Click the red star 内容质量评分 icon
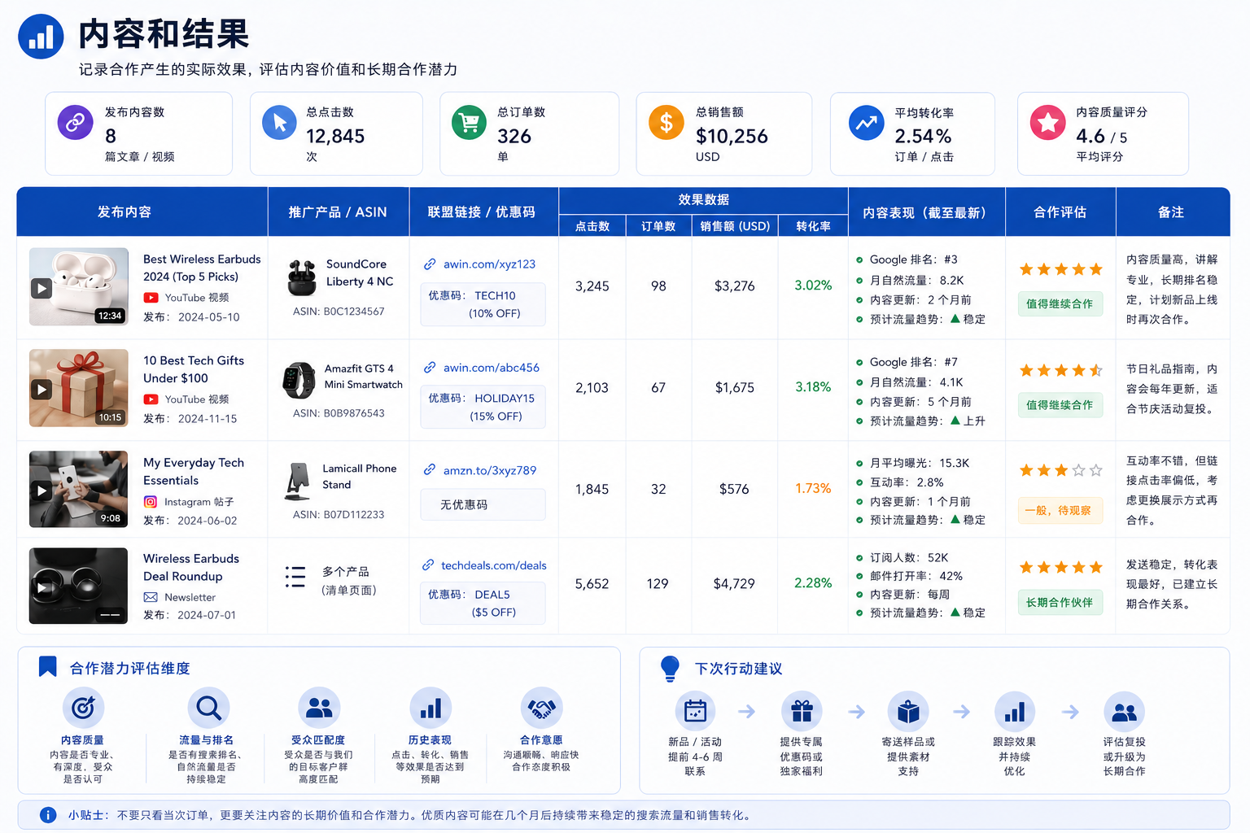1250x833 pixels. 1047,122
